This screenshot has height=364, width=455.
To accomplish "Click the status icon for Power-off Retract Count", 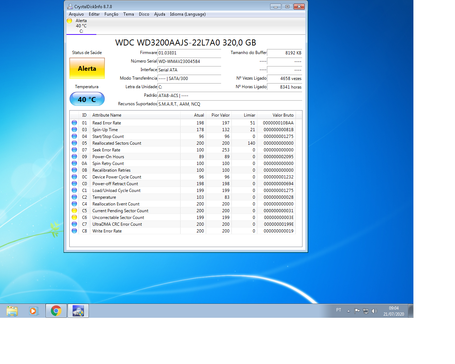I will [x=74, y=183].
